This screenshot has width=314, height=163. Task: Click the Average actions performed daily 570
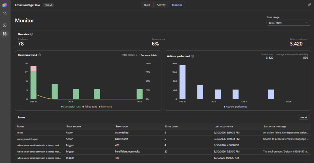(x=305, y=58)
